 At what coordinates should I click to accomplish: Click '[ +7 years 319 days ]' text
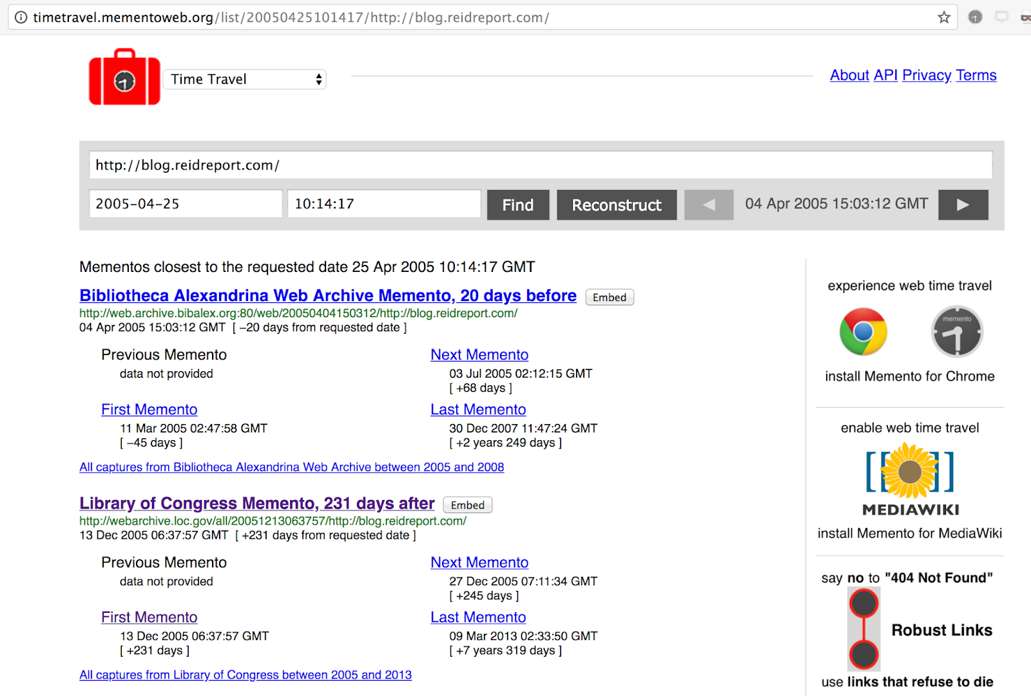(x=506, y=651)
